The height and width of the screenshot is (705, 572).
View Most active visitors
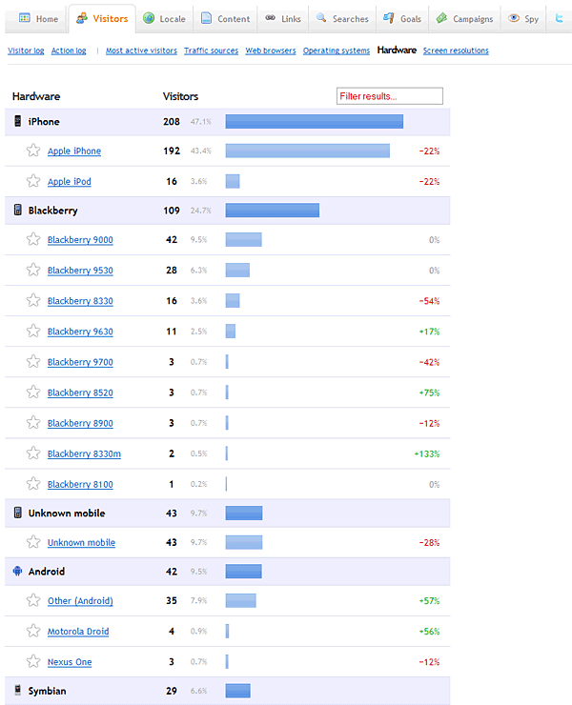pos(141,50)
